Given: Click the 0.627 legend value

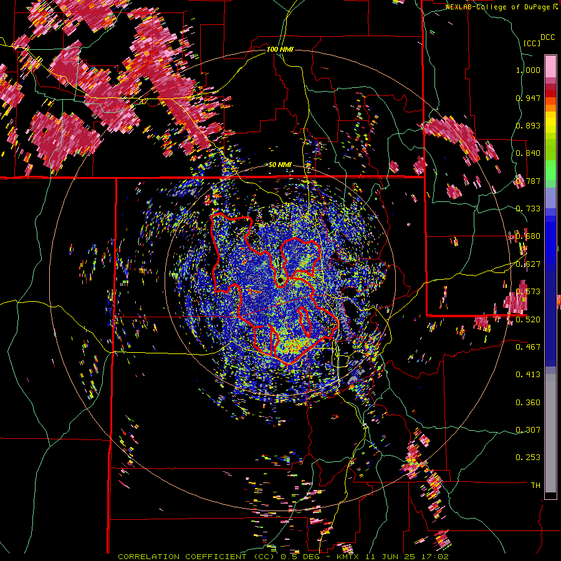Looking at the screenshot, I should 528,264.
